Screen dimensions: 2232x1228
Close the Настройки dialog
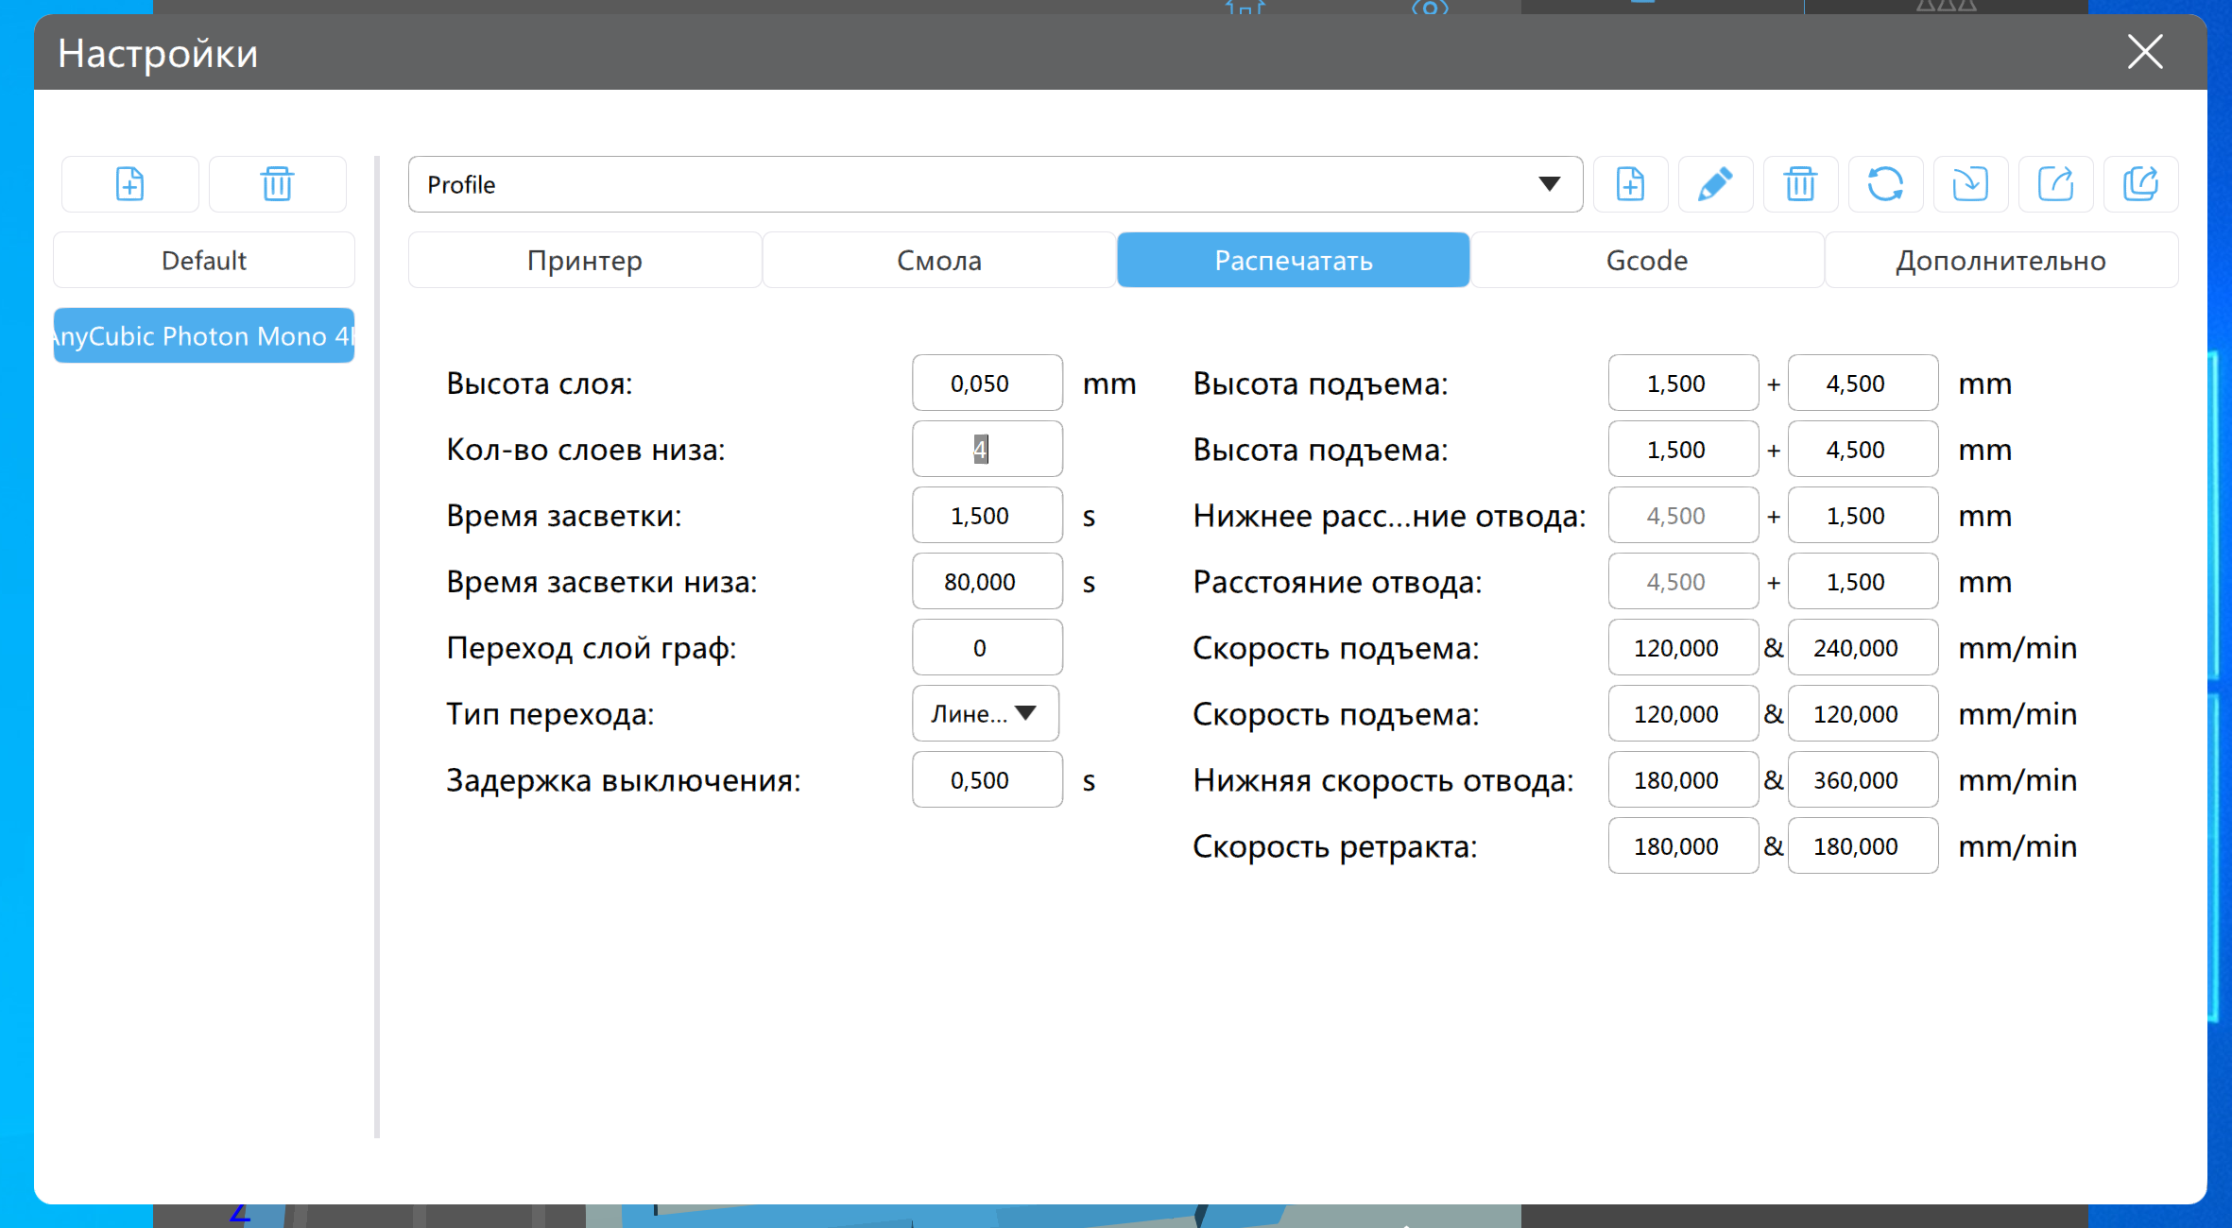pos(2145,52)
